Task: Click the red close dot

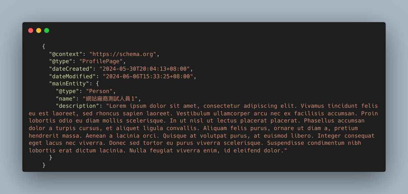Action: [31, 31]
